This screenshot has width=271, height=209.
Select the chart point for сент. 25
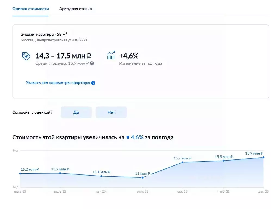[x=142, y=177]
